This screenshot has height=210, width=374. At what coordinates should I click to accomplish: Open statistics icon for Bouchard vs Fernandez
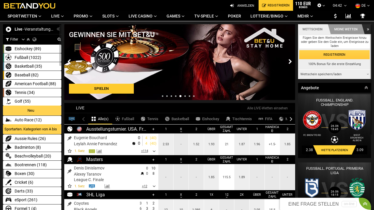(x=99, y=151)
